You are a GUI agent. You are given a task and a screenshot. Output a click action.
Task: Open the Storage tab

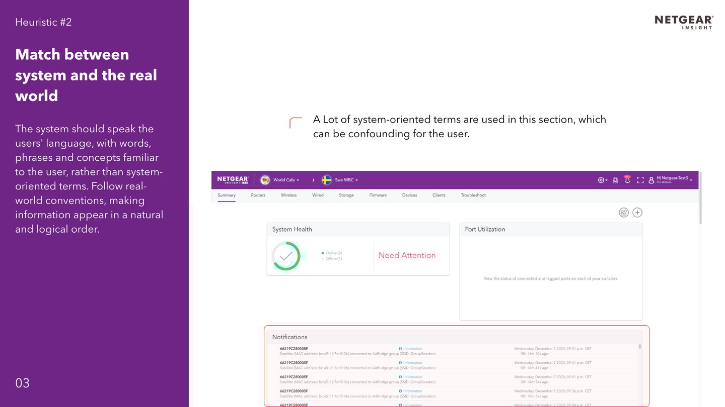pyautogui.click(x=346, y=195)
